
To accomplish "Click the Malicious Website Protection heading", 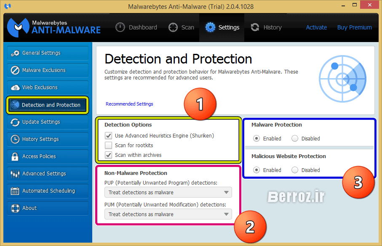I will click(289, 156).
